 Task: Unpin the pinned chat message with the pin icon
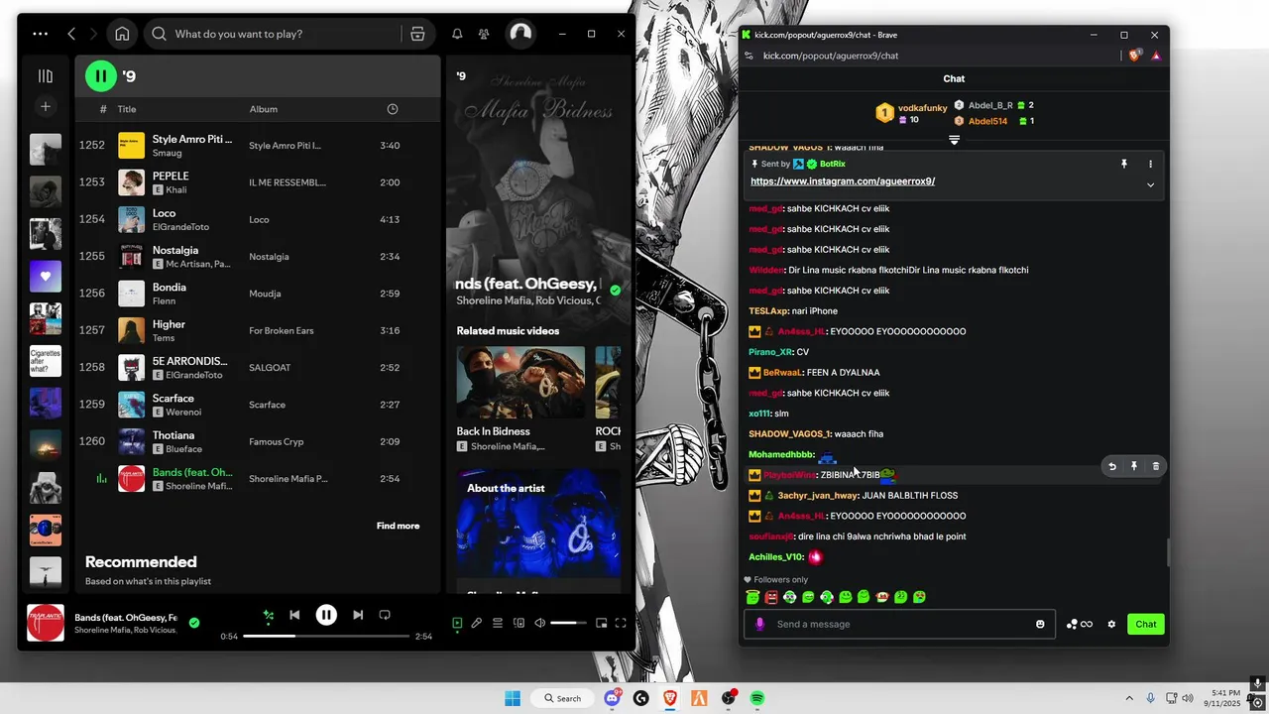click(x=1124, y=164)
